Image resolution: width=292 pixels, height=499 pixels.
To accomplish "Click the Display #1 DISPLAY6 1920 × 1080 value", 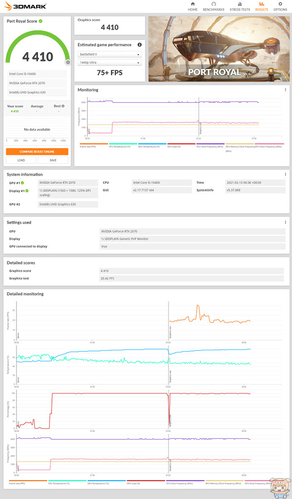I will pyautogui.click(x=68, y=193).
